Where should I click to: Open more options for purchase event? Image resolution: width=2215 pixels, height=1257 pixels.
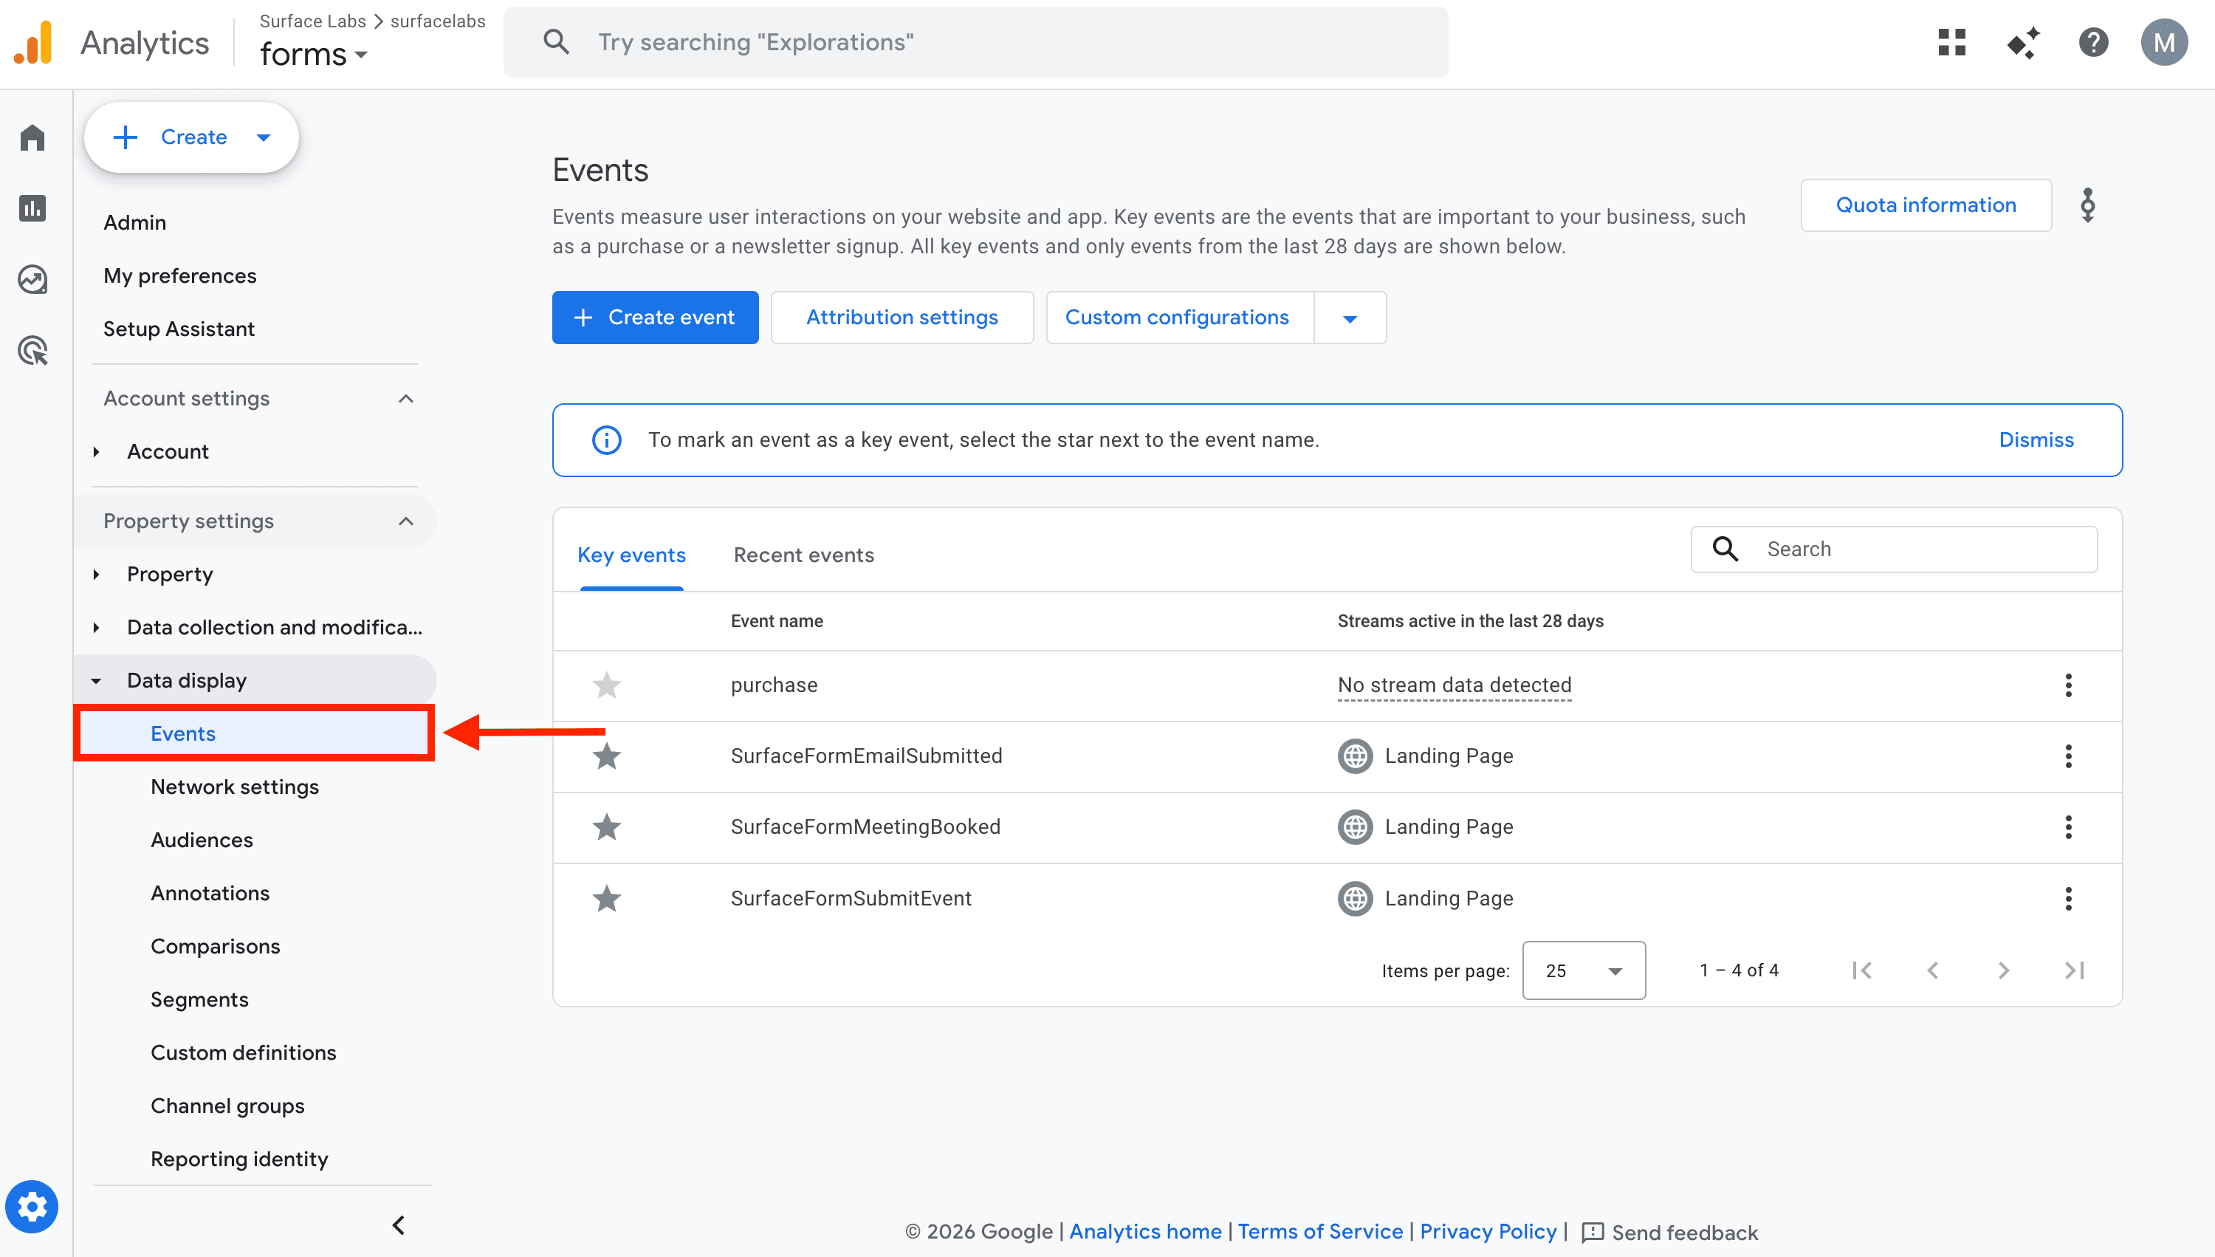pyautogui.click(x=2068, y=685)
